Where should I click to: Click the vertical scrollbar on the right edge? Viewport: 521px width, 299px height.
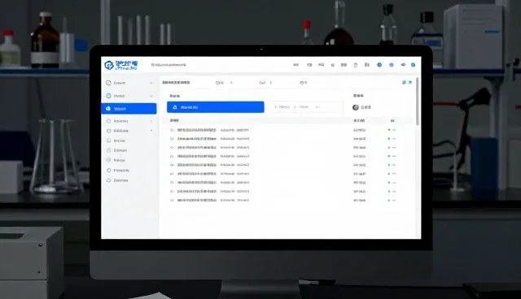pyautogui.click(x=418, y=101)
